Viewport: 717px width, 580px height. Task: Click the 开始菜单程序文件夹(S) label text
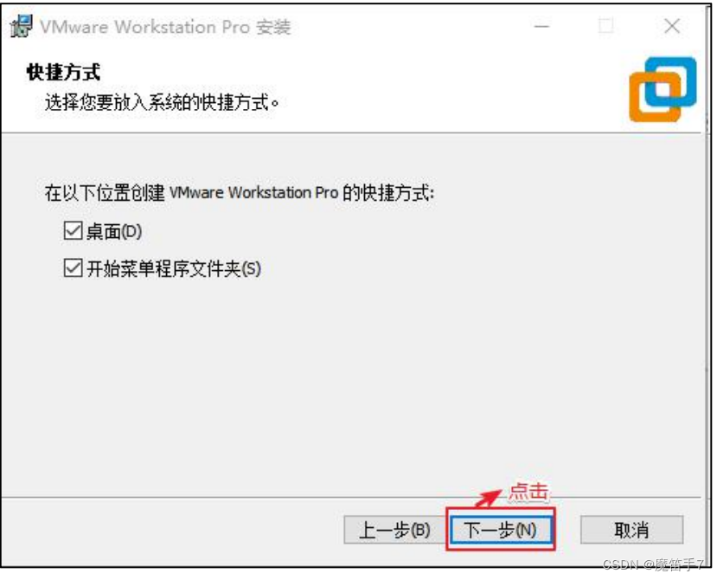[x=174, y=268]
